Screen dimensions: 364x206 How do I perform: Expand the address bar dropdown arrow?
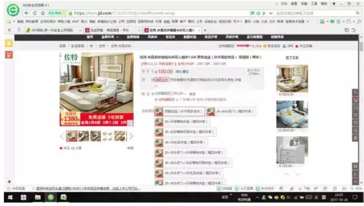pyautogui.click(x=271, y=13)
